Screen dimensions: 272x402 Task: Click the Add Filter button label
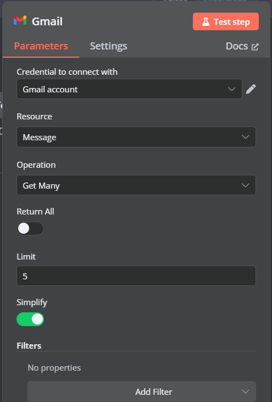pos(154,392)
